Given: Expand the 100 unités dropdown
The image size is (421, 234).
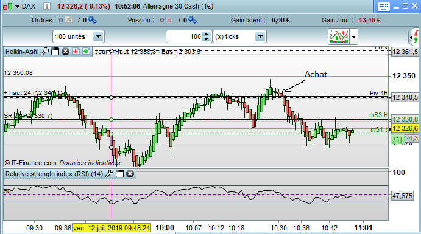Looking at the screenshot, I should [x=98, y=36].
